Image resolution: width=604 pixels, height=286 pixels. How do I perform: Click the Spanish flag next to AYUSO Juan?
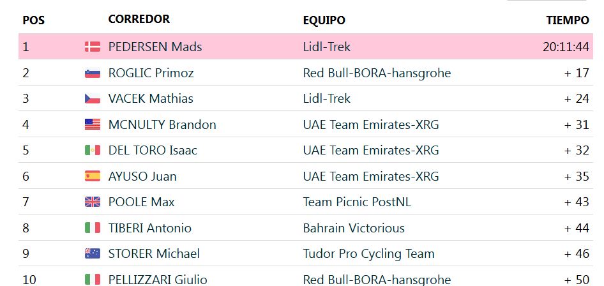pyautogui.click(x=93, y=176)
